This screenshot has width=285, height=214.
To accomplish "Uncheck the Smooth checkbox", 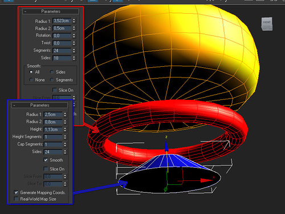I will coord(46,160).
